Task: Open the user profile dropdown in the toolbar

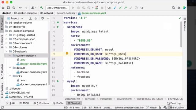Action: point(34,8)
